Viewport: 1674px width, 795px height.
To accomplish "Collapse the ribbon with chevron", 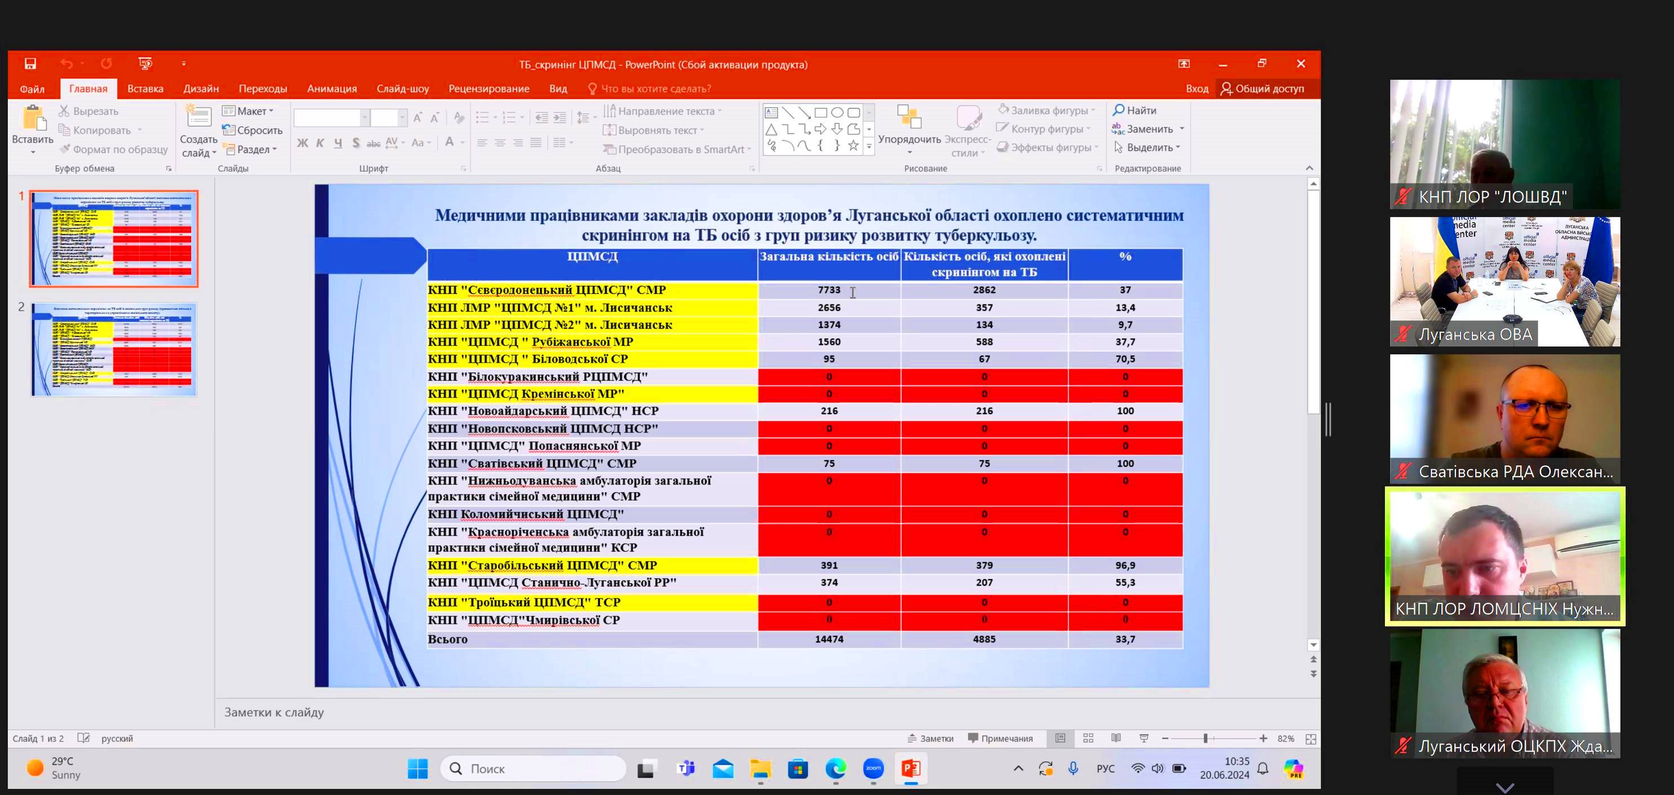I will coord(1309,168).
